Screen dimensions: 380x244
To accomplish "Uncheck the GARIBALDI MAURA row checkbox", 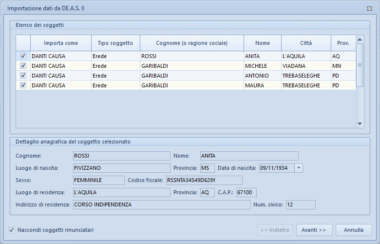I will pyautogui.click(x=23, y=85).
